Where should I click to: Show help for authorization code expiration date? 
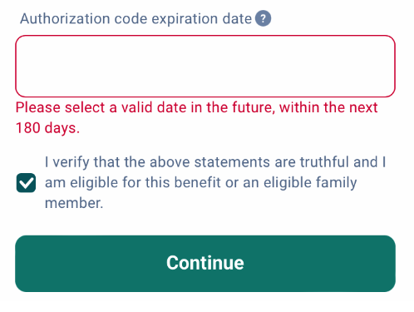pos(263,18)
